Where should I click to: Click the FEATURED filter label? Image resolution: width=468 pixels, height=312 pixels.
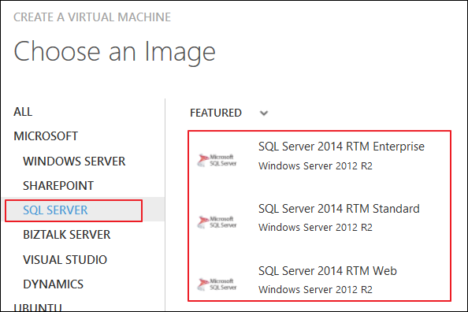point(216,113)
